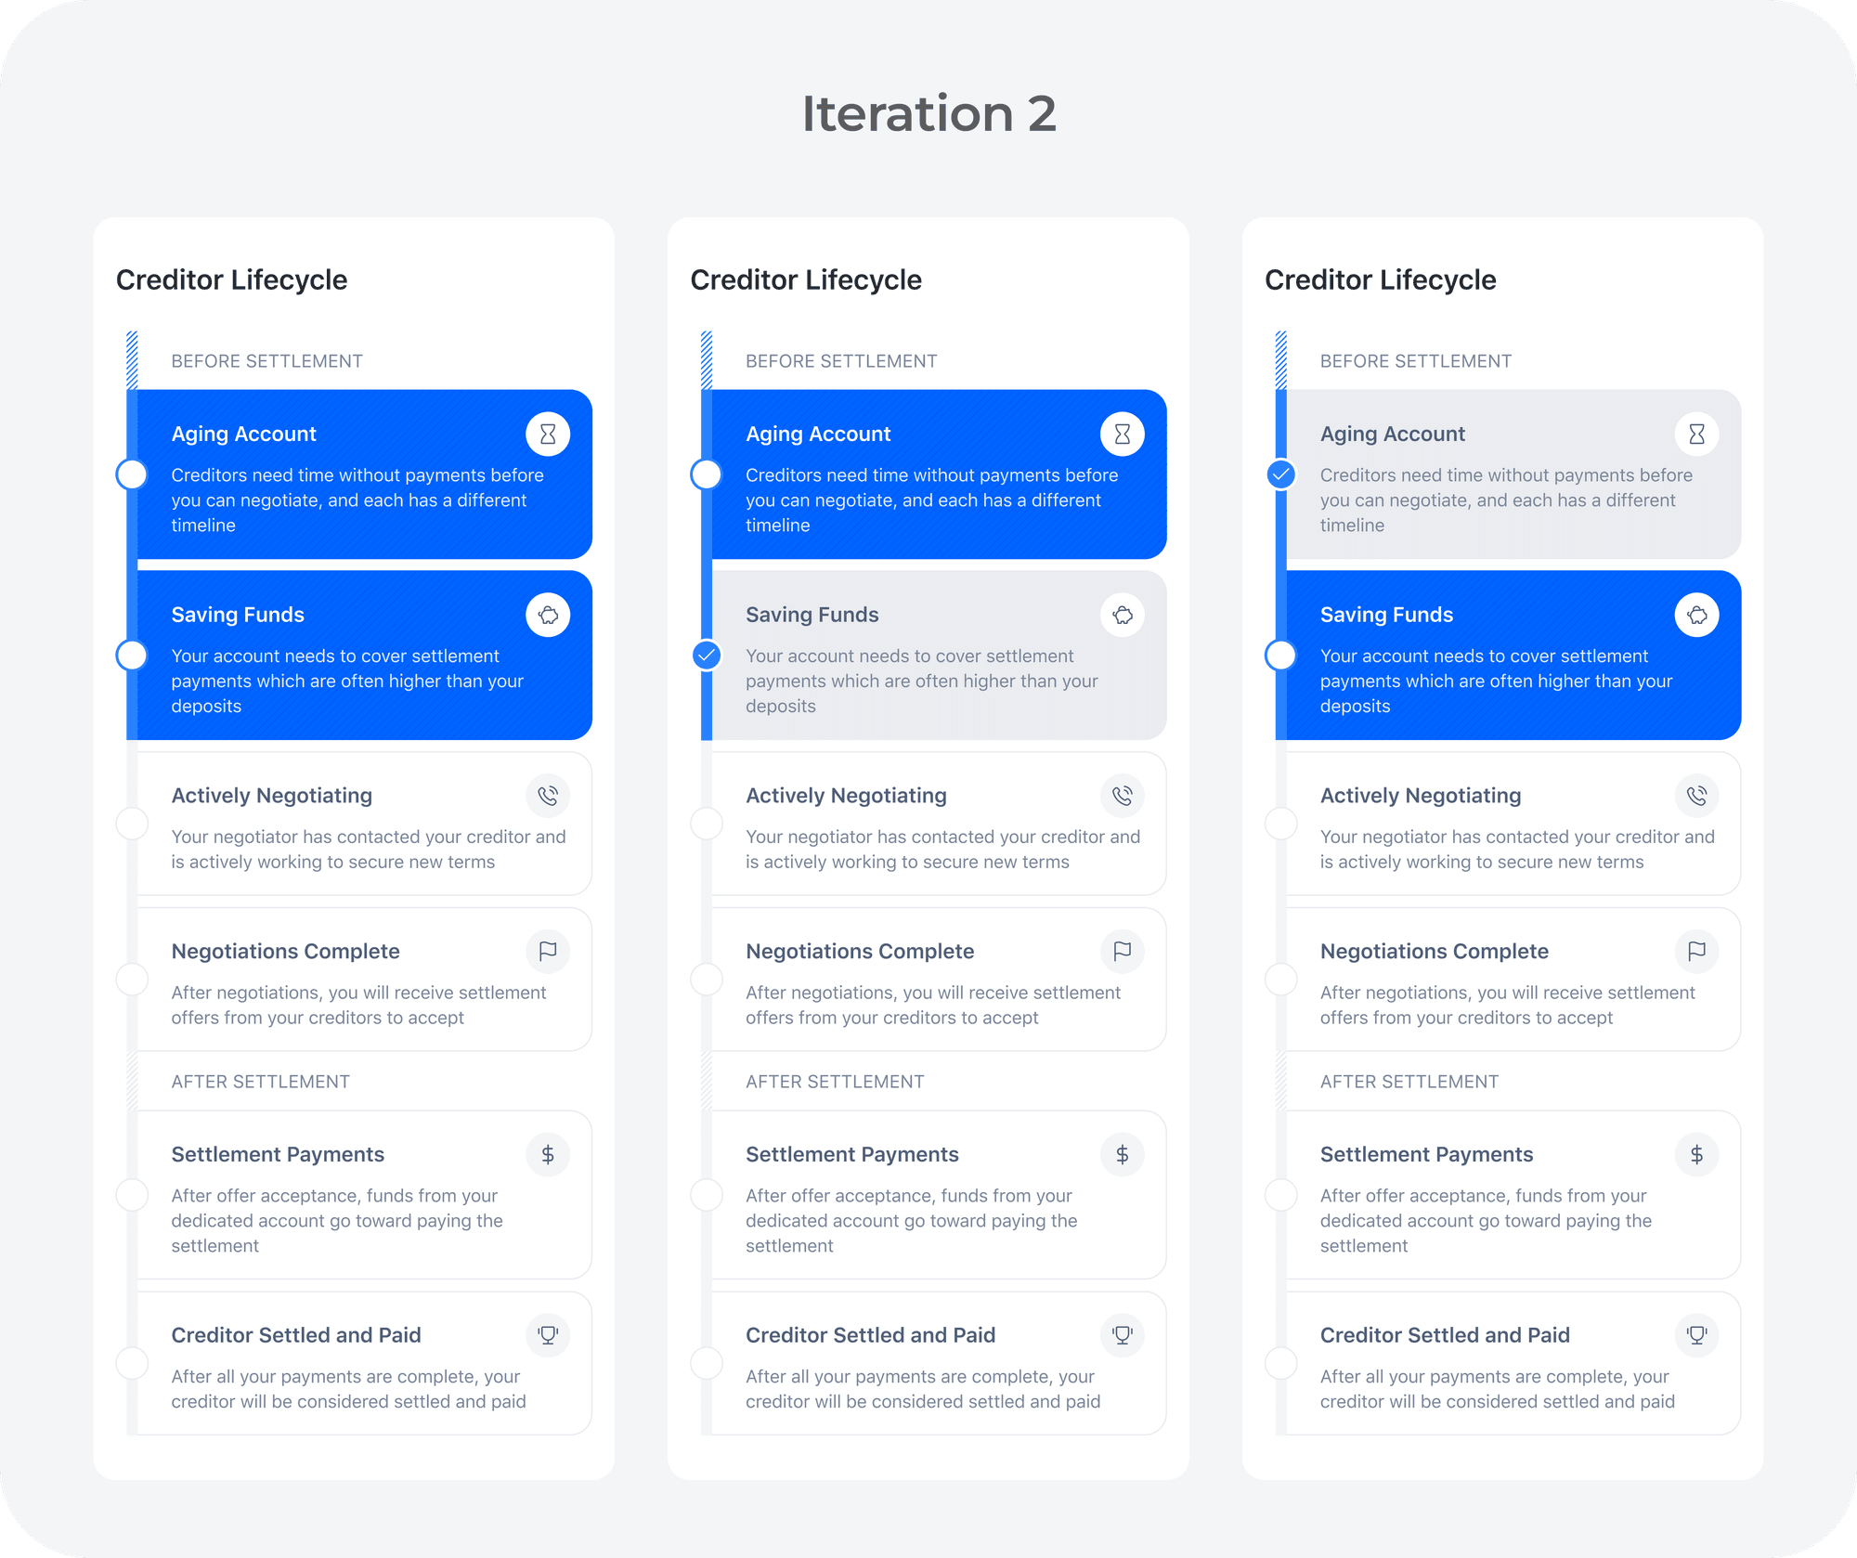Click the left panel's Creditor Lifecycle heading
The width and height of the screenshot is (1857, 1558).
click(x=231, y=279)
